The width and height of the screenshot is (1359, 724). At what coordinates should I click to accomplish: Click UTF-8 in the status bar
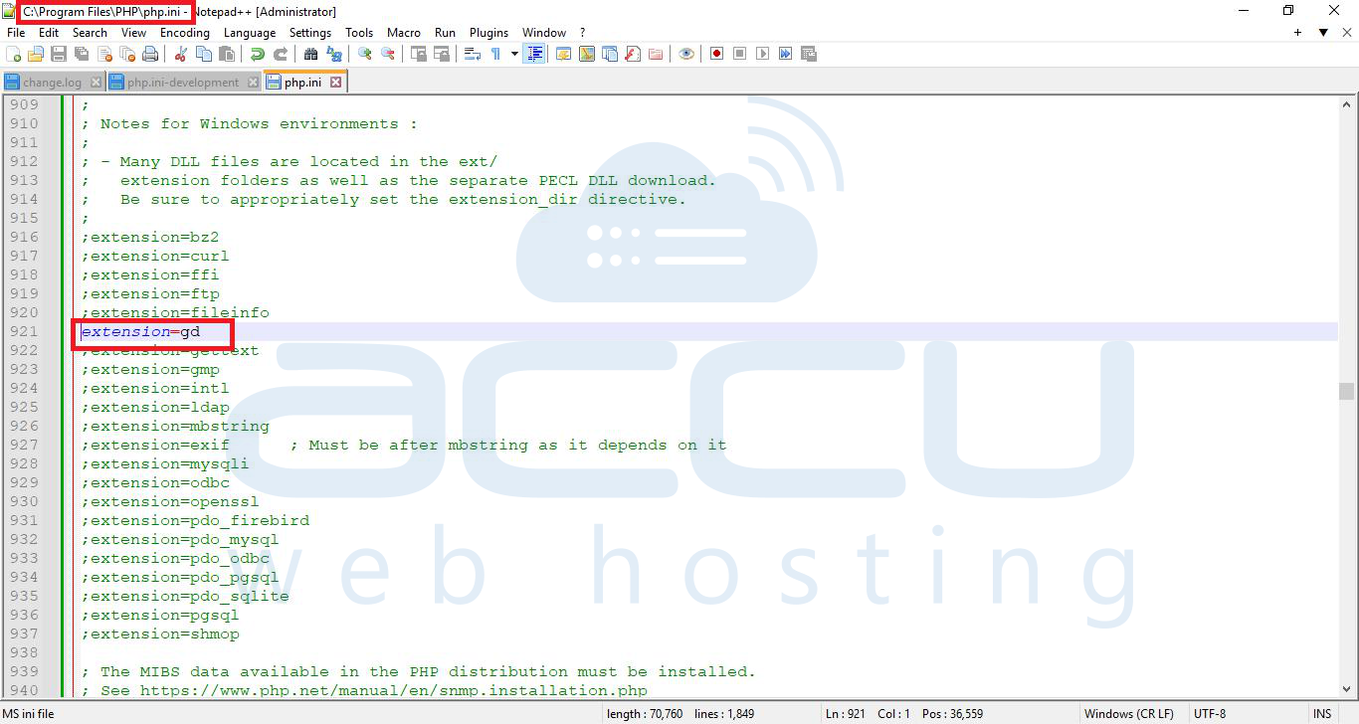coord(1209,713)
